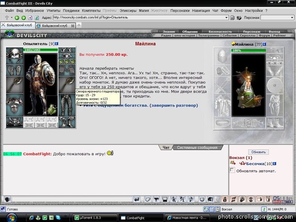Switch to second Бойцовский клуб tab
The image size is (296, 222).
tap(55, 26)
